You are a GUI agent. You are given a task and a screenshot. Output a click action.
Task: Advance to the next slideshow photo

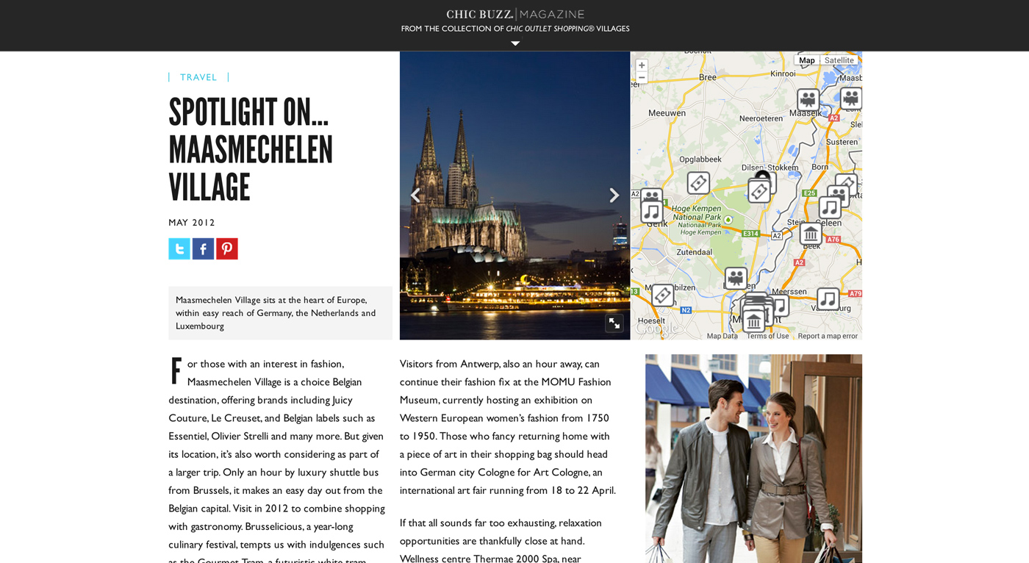tap(614, 196)
